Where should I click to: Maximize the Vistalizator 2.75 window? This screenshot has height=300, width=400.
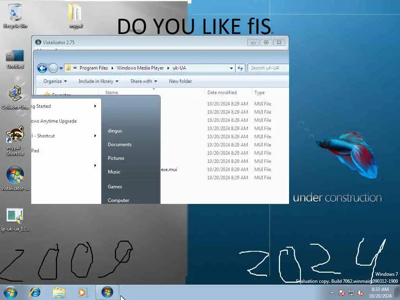(x=266, y=42)
